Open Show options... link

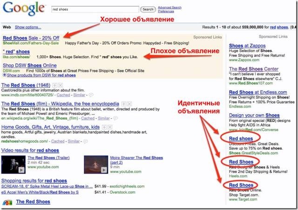[28, 27]
